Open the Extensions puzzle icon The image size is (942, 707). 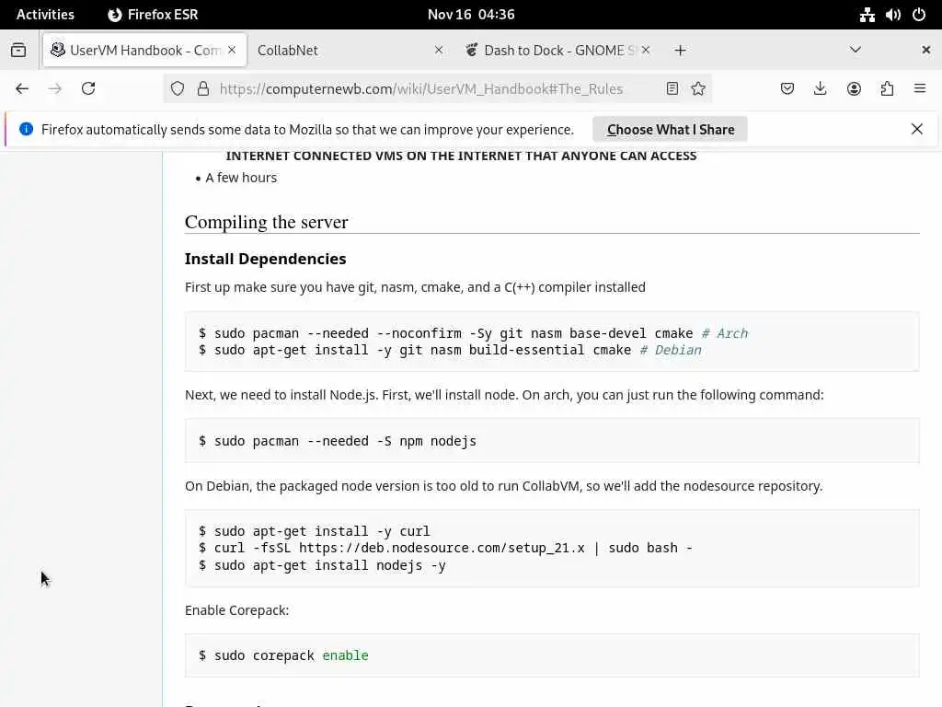tap(887, 88)
